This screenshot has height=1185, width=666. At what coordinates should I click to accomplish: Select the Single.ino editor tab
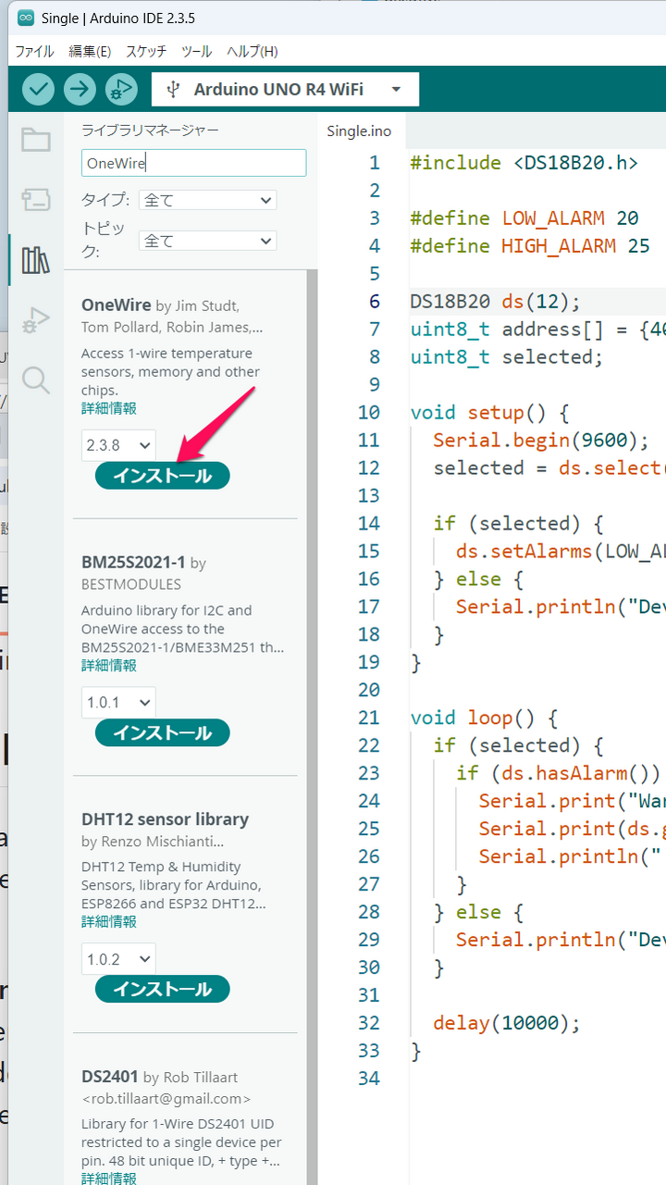click(359, 131)
